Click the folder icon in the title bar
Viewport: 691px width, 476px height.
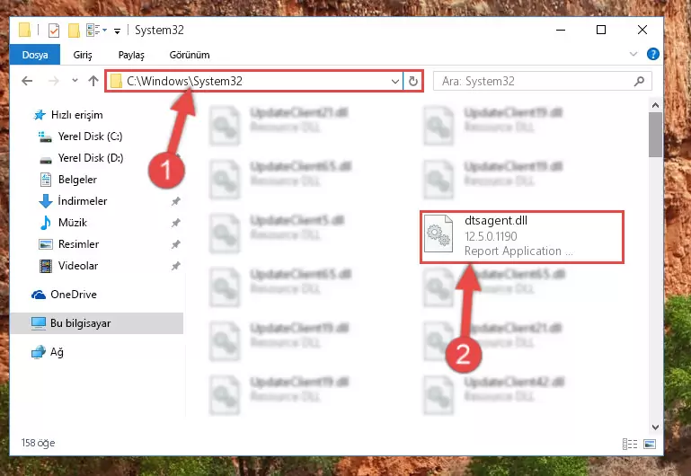coord(24,31)
